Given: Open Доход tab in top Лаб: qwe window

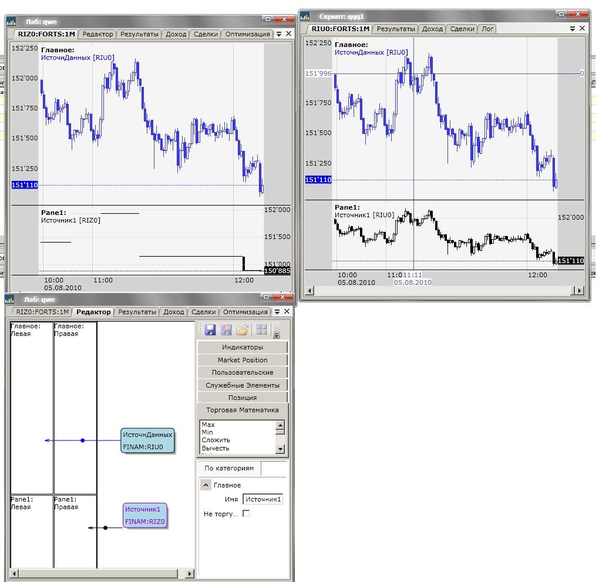Looking at the screenshot, I should coord(176,34).
